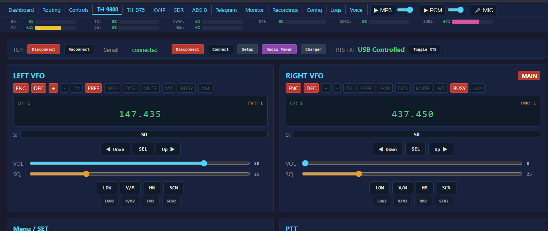Screen dimensions: 548x231
Task: Open the Voice tab
Action: [x=356, y=10]
